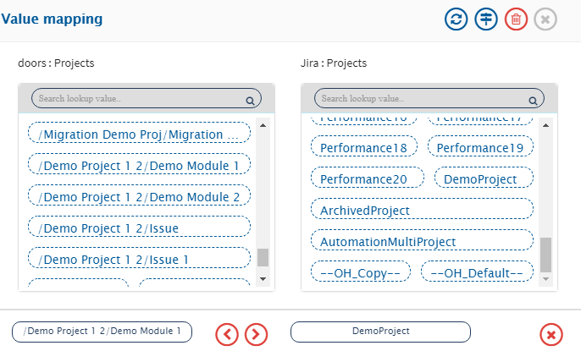The width and height of the screenshot is (581, 362).
Task: Select the --OH_Default-- value
Action: [477, 272]
